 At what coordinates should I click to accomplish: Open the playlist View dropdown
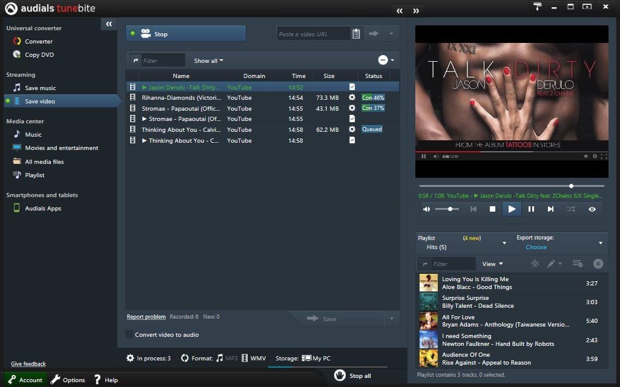[492, 264]
